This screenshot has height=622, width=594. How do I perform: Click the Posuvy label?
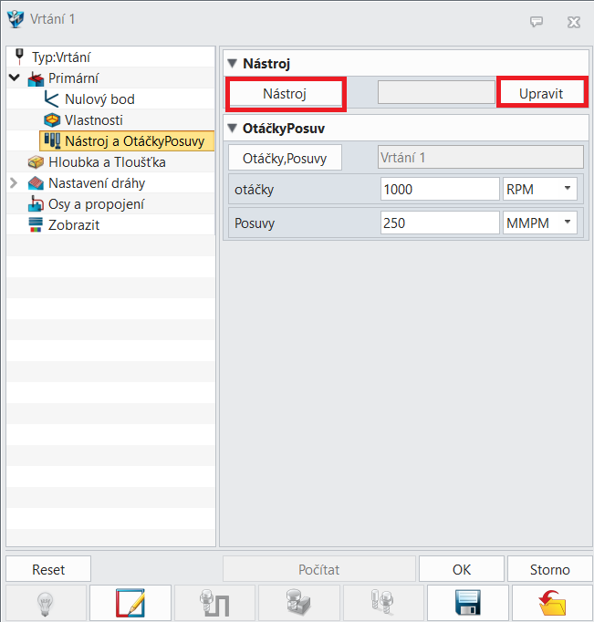click(255, 223)
